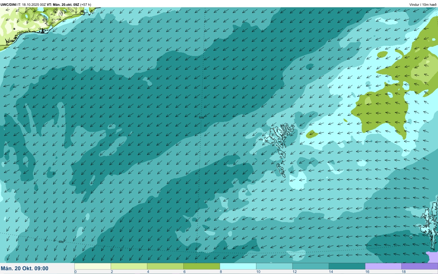Click the small green wind patch east of Faroes
438x274 pixels.
[311, 134]
